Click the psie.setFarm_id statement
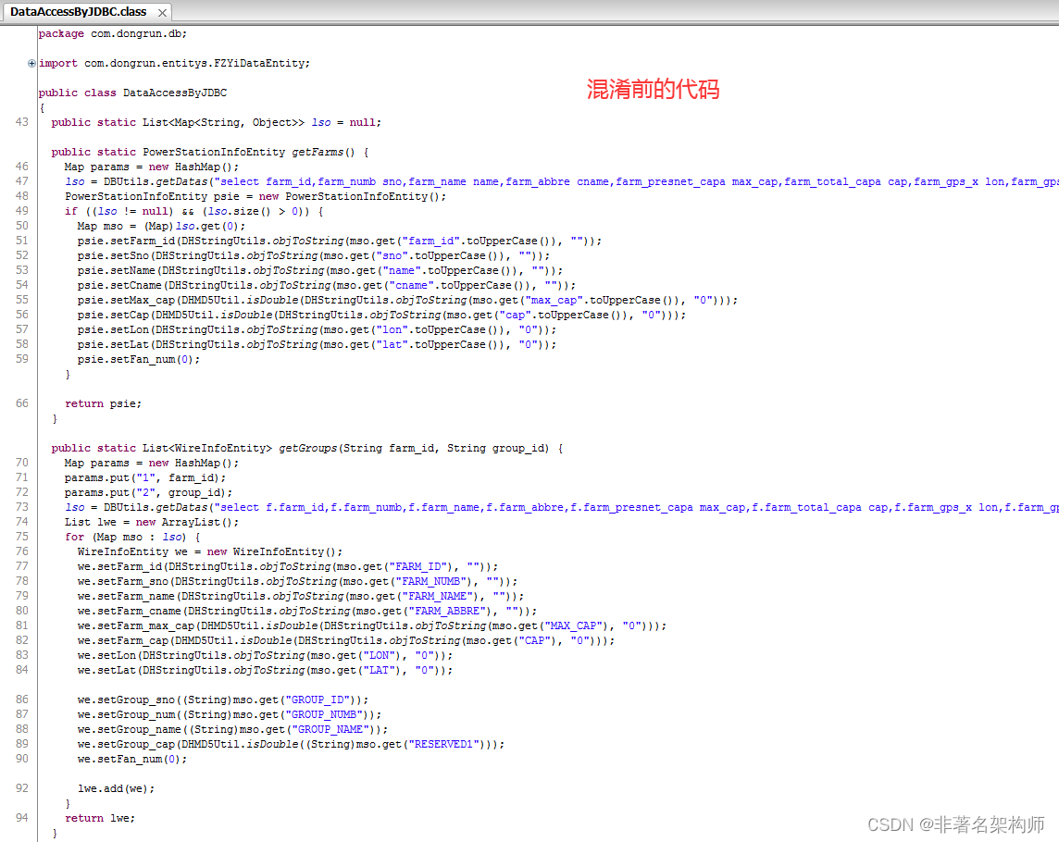The width and height of the screenshot is (1059, 842). click(339, 241)
